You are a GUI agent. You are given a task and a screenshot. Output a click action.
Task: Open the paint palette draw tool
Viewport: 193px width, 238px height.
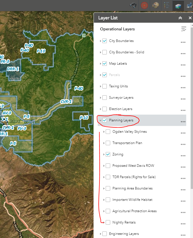coord(156,5)
